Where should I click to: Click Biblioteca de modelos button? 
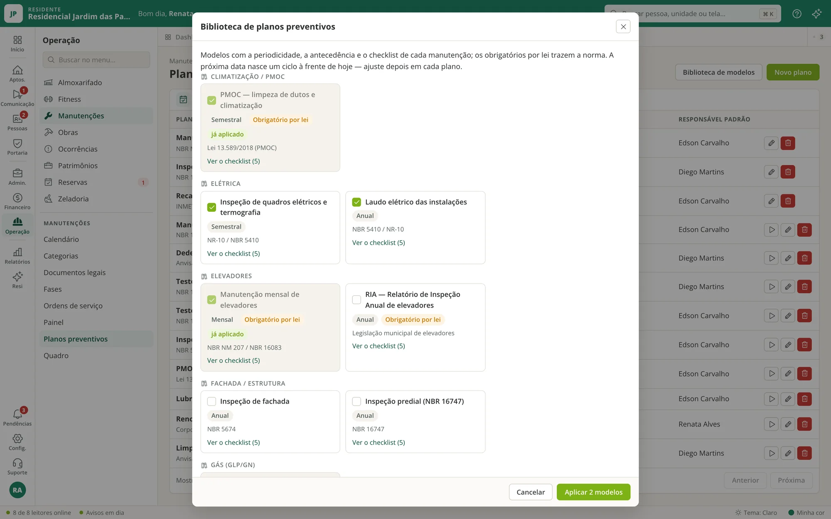(718, 72)
